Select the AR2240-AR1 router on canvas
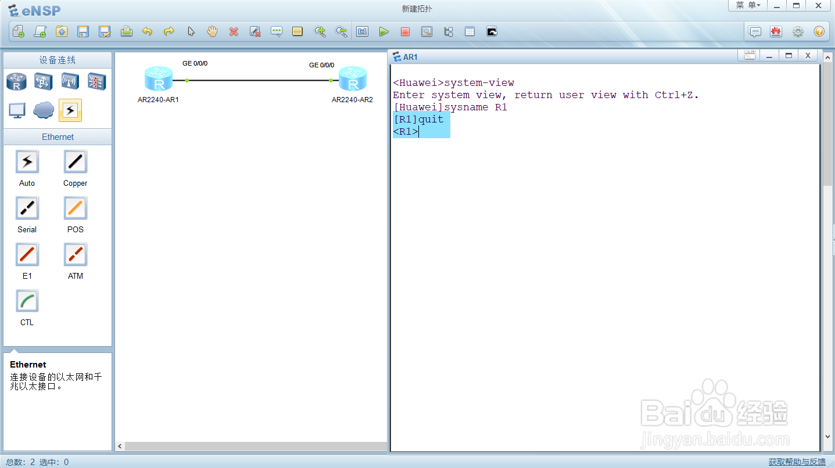835x468 pixels. [159, 79]
